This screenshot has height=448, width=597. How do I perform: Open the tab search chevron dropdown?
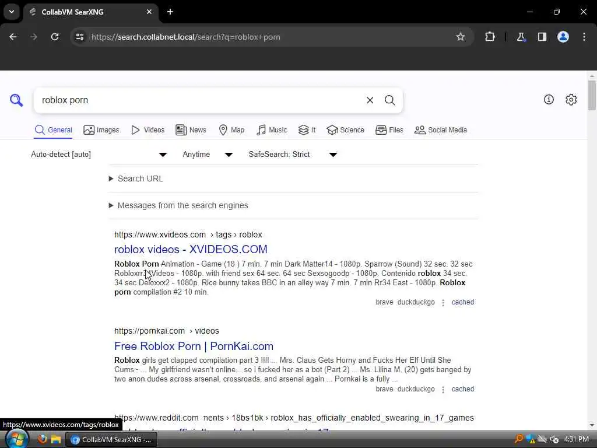pos(12,12)
